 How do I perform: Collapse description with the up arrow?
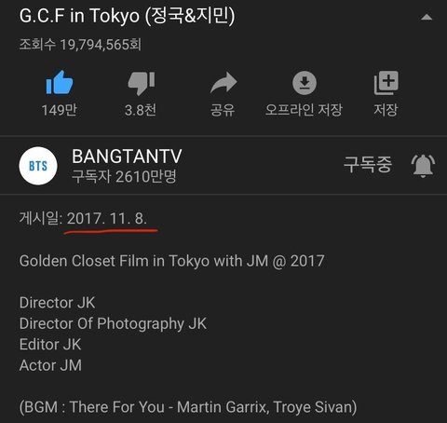coord(427,17)
